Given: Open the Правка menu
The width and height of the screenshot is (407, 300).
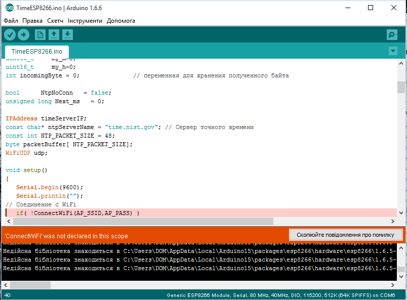Looking at the screenshot, I should click(x=32, y=21).
